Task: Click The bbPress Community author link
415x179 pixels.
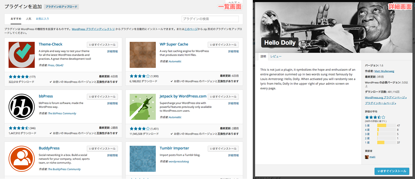Action: 62,113
